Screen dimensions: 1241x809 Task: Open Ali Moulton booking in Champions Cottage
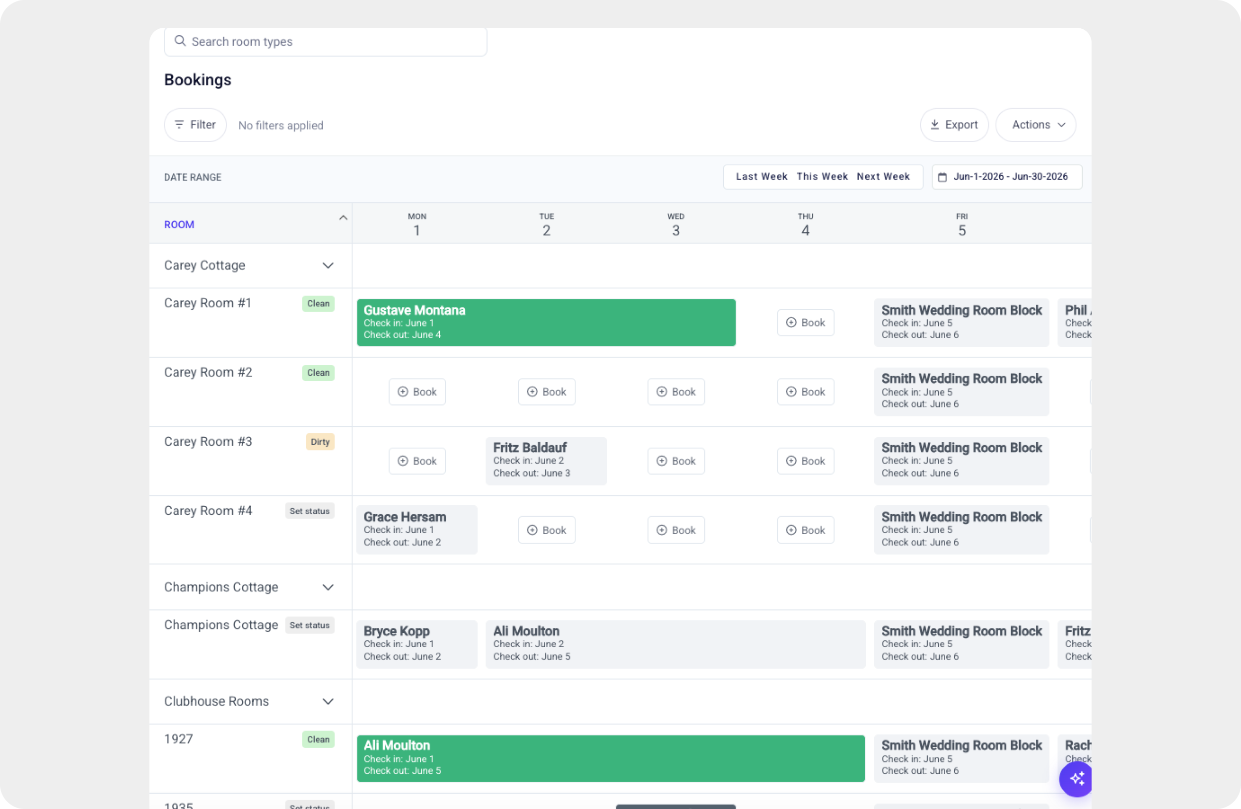pos(675,645)
